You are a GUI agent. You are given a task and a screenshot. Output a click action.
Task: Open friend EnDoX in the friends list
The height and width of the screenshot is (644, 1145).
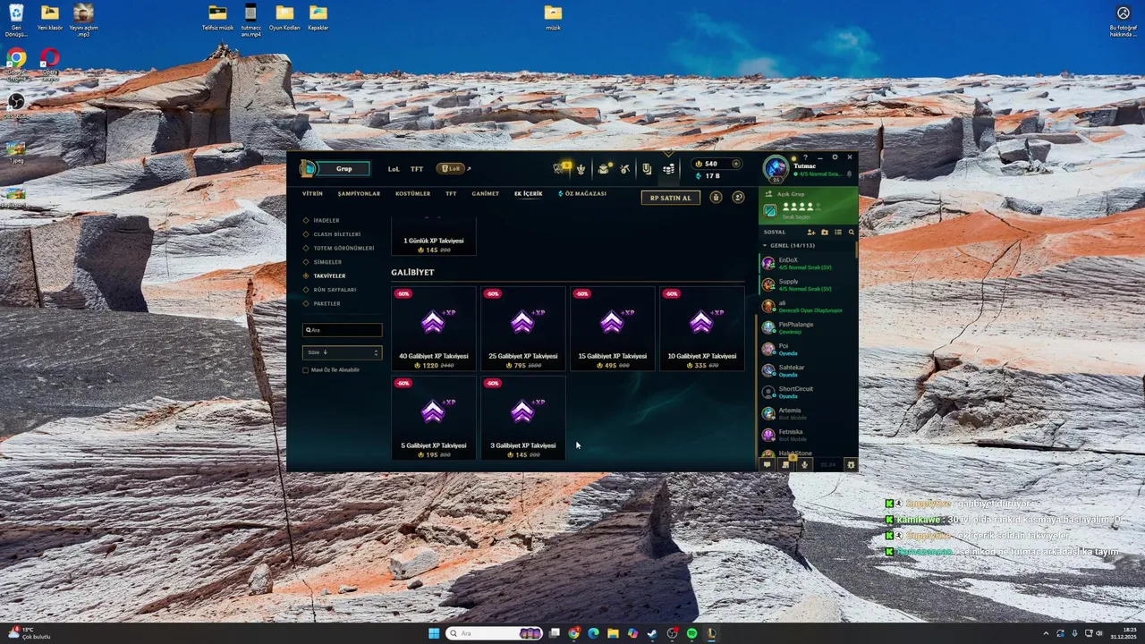808,263
